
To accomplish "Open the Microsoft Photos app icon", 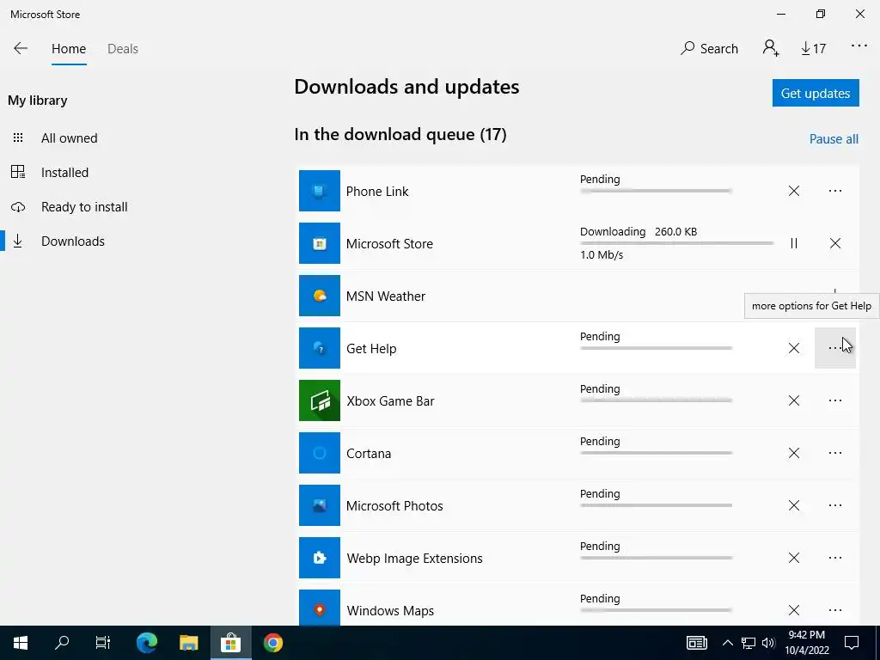I will click(320, 505).
